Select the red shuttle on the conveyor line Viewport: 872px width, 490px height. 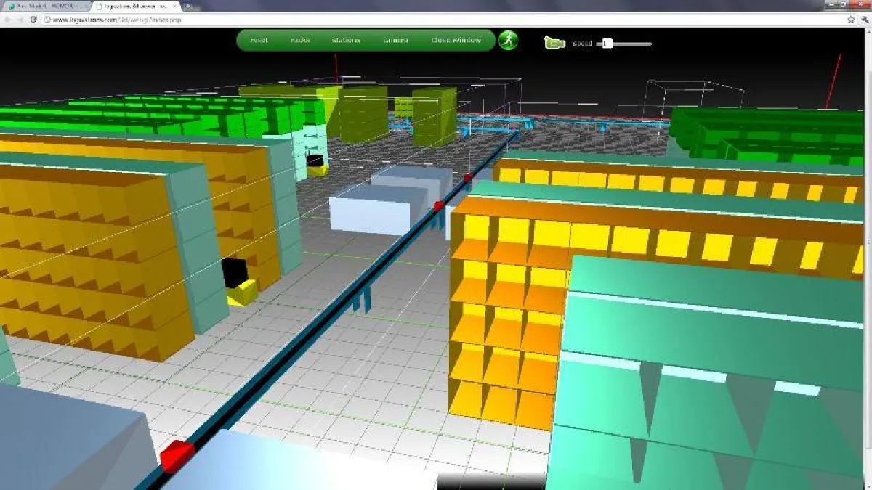coord(177,455)
